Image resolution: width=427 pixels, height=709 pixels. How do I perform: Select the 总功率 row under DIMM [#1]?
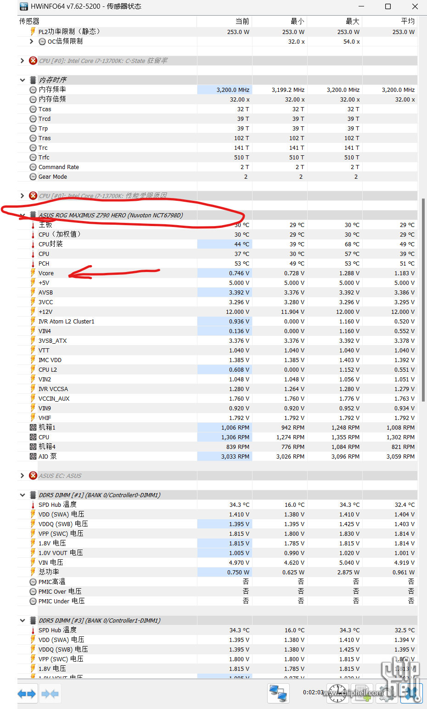pos(217,572)
